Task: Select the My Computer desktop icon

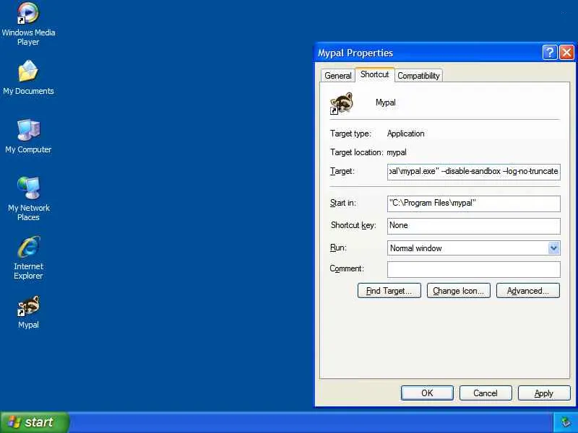Action: (28, 136)
